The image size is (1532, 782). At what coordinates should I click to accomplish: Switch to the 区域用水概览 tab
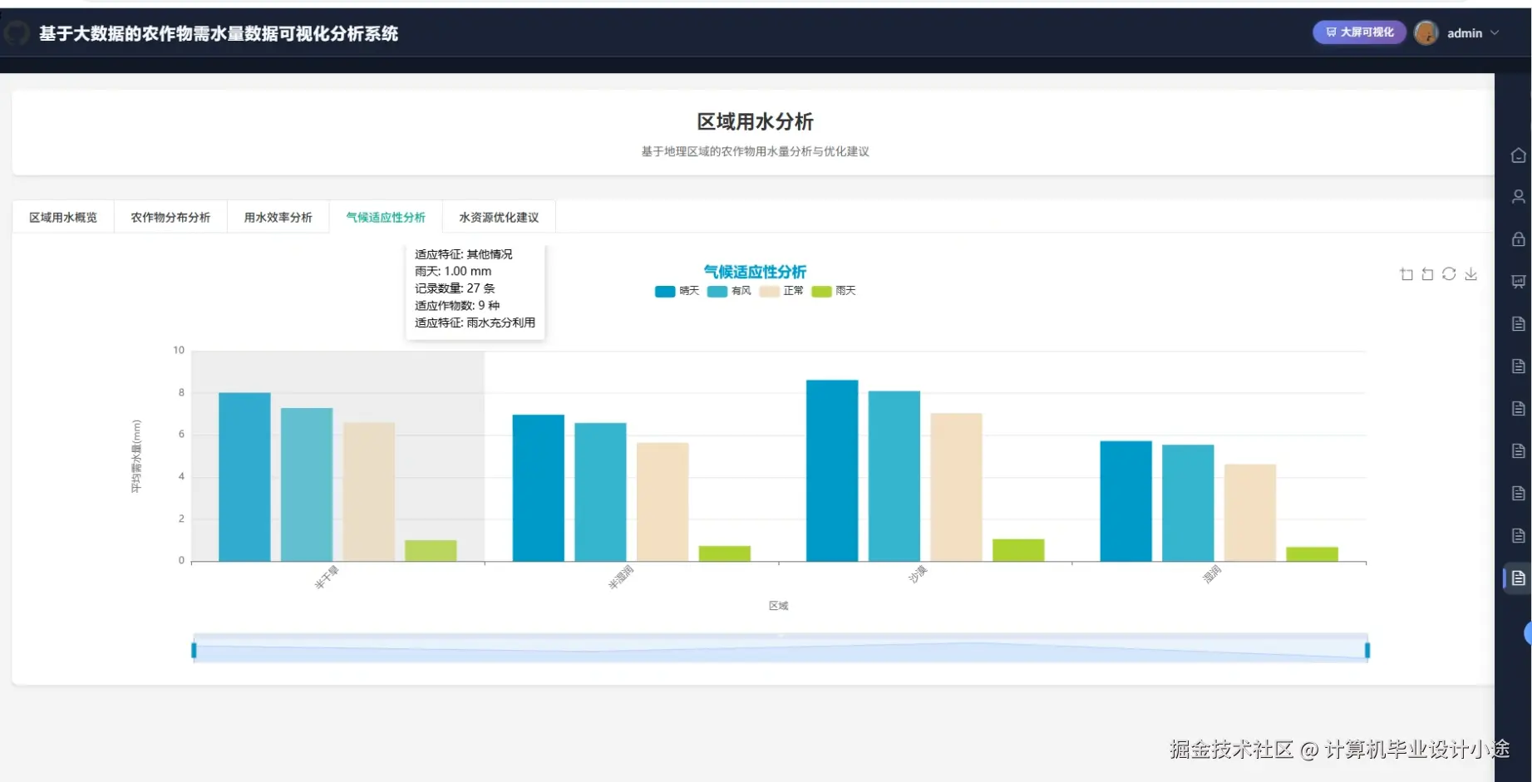63,218
